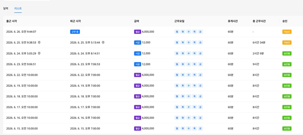Click total work time 2시간 9분
Screen dimensions: 303x135
tap(258, 53)
